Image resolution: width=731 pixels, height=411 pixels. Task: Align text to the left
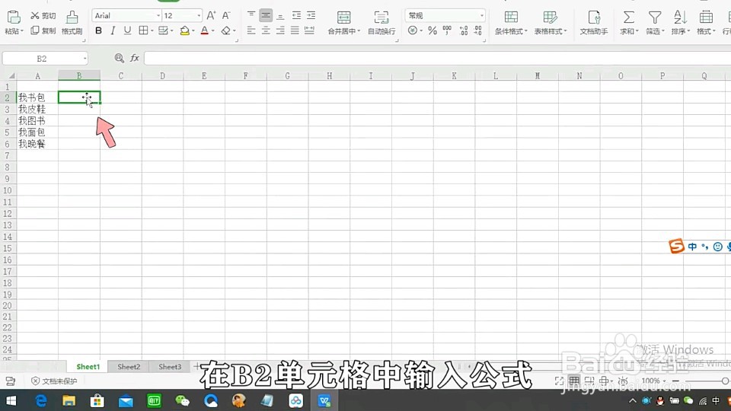[251, 30]
